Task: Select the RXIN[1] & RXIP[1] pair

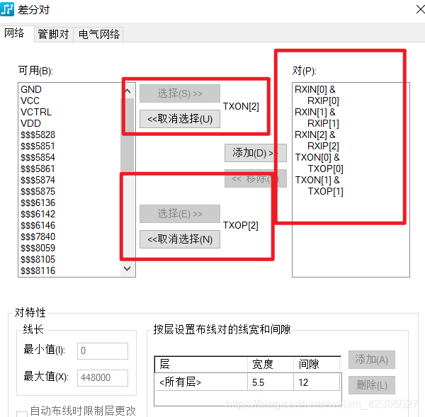Action: (x=317, y=118)
